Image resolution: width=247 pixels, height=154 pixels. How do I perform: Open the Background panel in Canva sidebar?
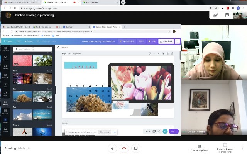5,112
